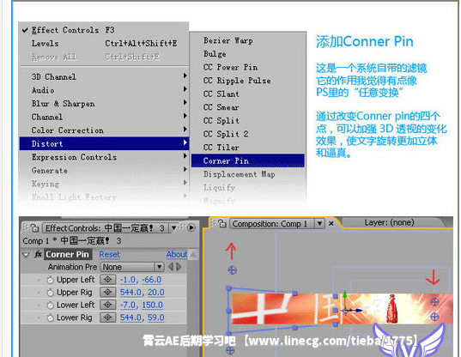Select CC Split effect
The height and width of the screenshot is (357, 461).
[x=248, y=120]
